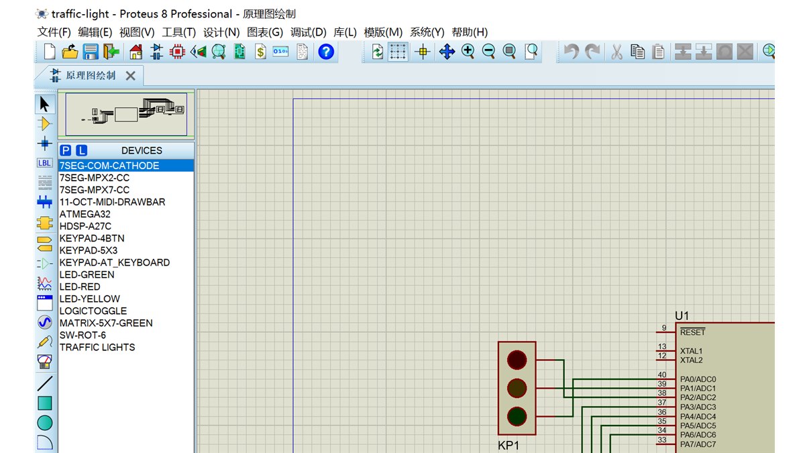Open the Design Explorer magnifier icon
Image resolution: width=805 pixels, height=453 pixels.
coord(219,52)
